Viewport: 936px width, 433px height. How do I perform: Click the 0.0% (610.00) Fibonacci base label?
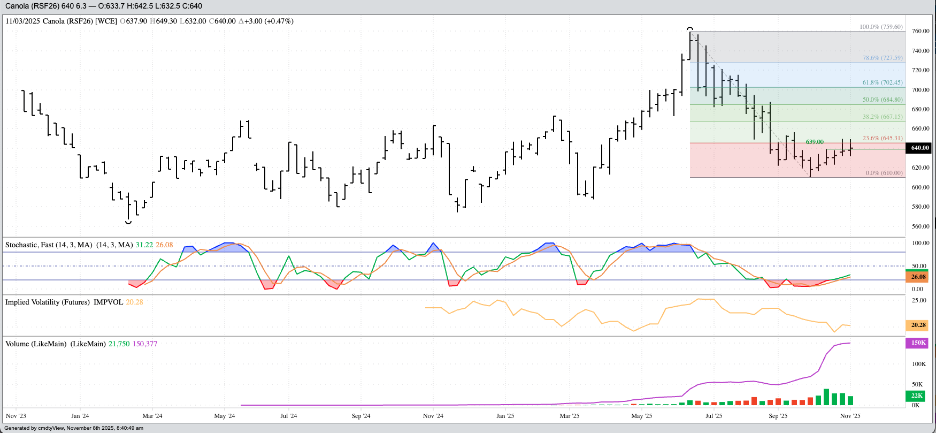(x=884, y=173)
